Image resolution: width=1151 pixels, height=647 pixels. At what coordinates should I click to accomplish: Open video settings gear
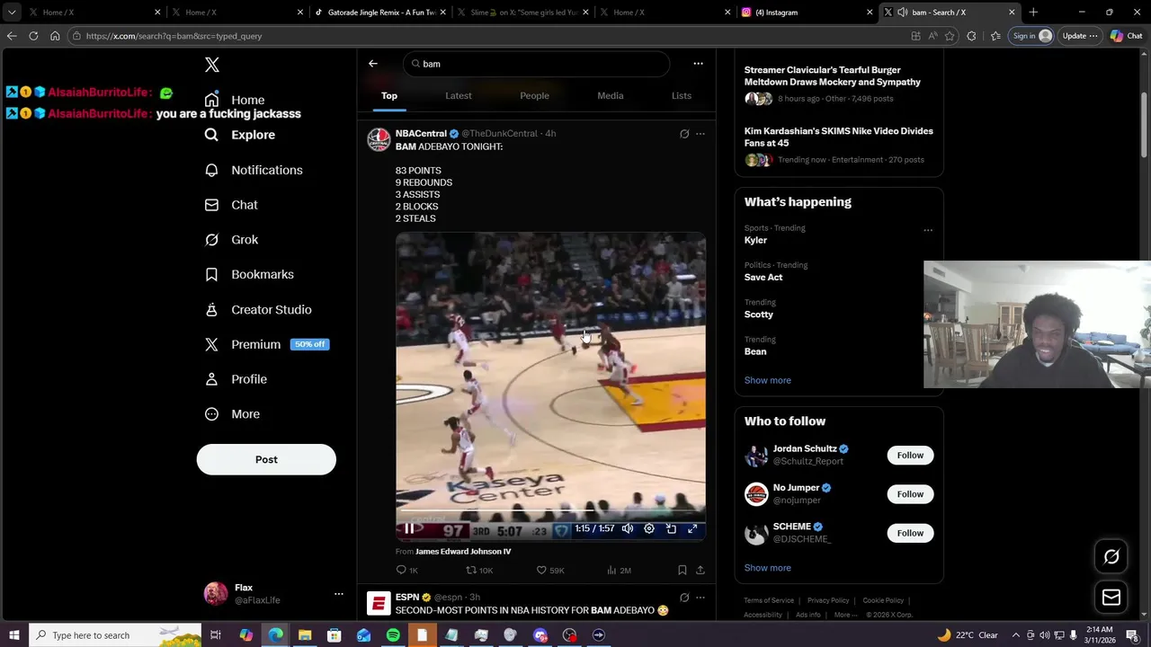coord(649,528)
